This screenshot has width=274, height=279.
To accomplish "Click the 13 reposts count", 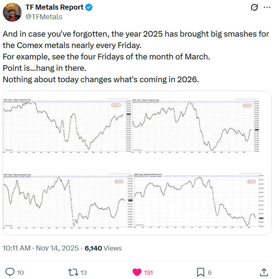I will tap(84, 273).
